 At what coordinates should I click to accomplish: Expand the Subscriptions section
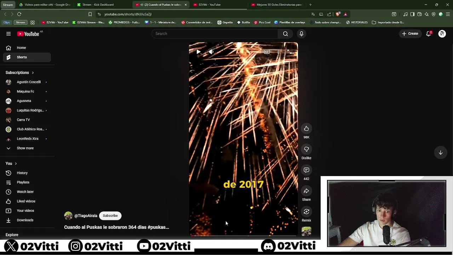[x=20, y=73]
